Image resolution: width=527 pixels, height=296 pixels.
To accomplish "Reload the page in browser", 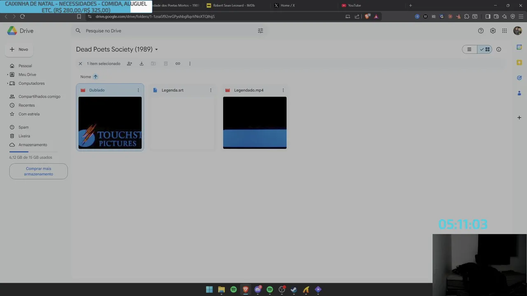I will 22,16.
